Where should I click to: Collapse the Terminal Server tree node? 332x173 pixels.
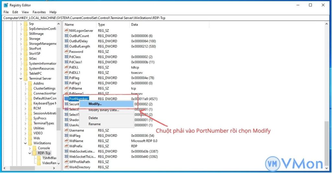click(21, 79)
